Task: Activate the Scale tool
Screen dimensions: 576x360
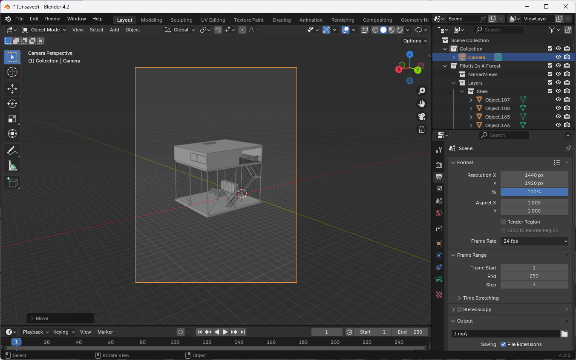Action: 12,119
